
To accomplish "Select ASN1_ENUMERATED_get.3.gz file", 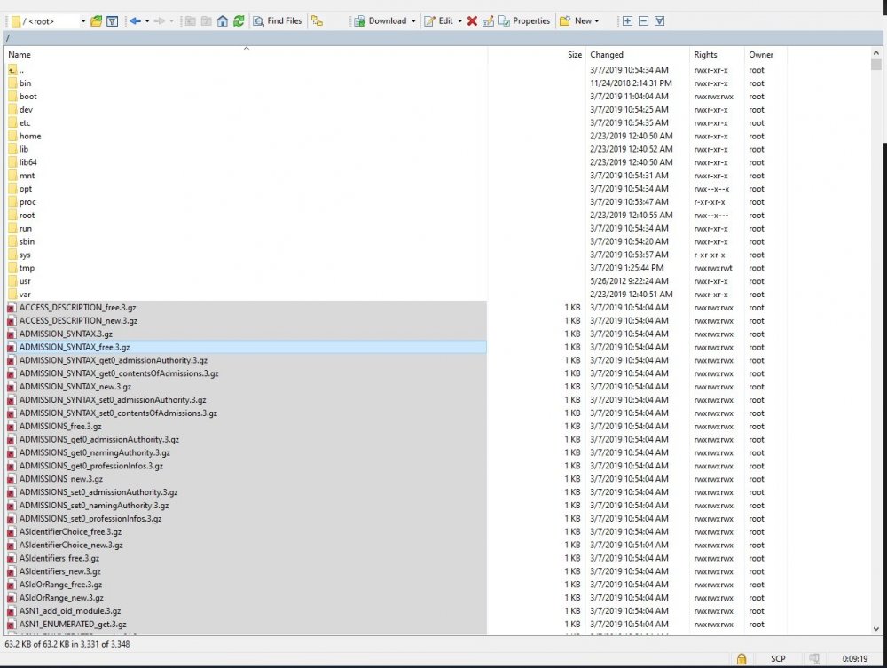I will tap(73, 625).
